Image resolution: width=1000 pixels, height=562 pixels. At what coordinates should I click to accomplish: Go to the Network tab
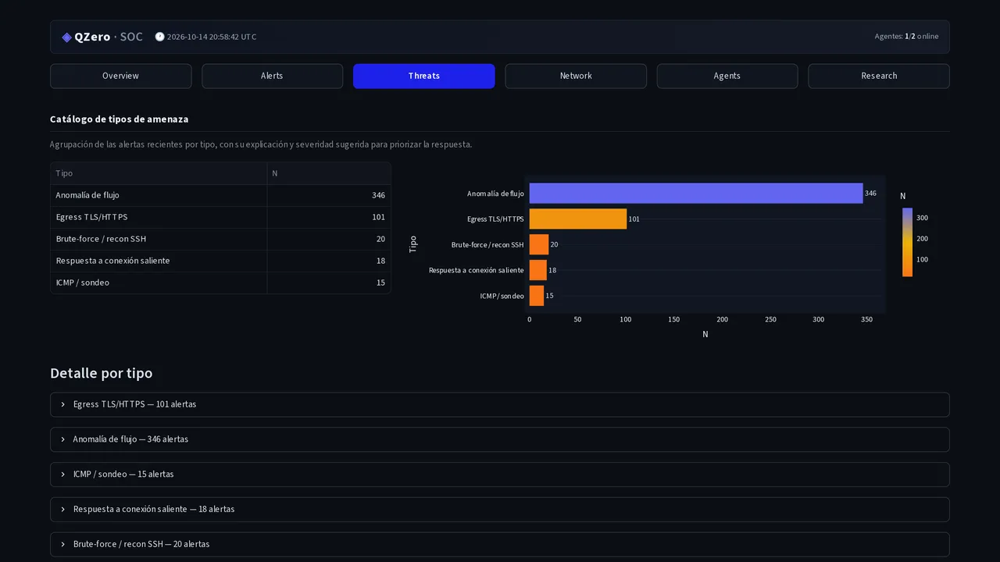click(576, 76)
